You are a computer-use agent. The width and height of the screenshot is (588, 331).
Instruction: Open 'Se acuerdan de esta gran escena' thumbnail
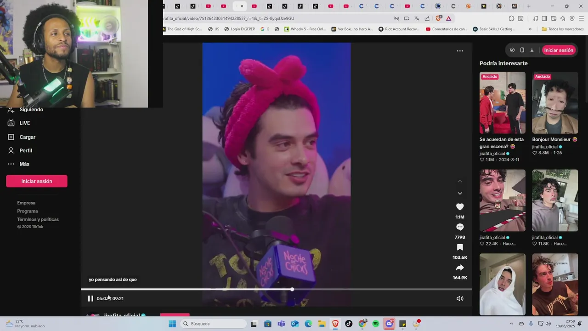[503, 103]
